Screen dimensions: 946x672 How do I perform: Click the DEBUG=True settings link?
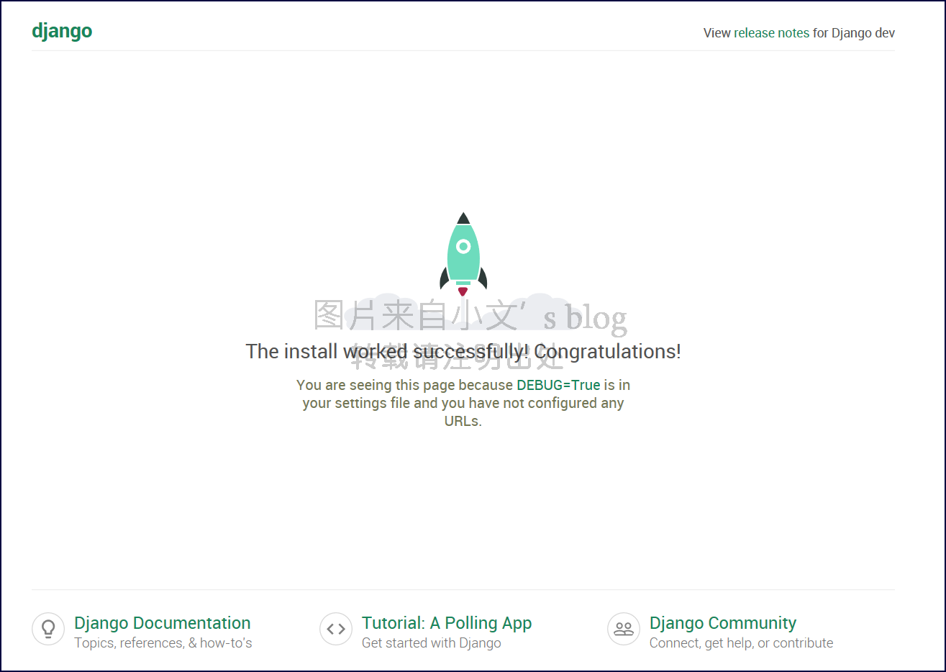click(558, 385)
